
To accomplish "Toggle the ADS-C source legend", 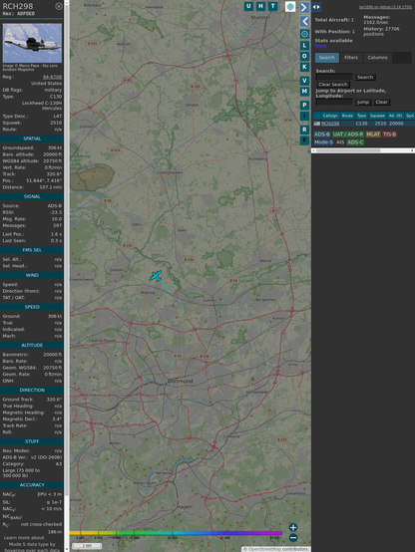I will coord(355,142).
